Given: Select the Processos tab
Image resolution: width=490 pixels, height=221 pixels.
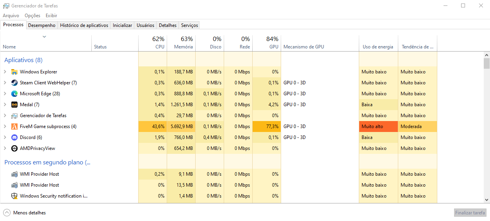Looking at the screenshot, I should point(13,25).
